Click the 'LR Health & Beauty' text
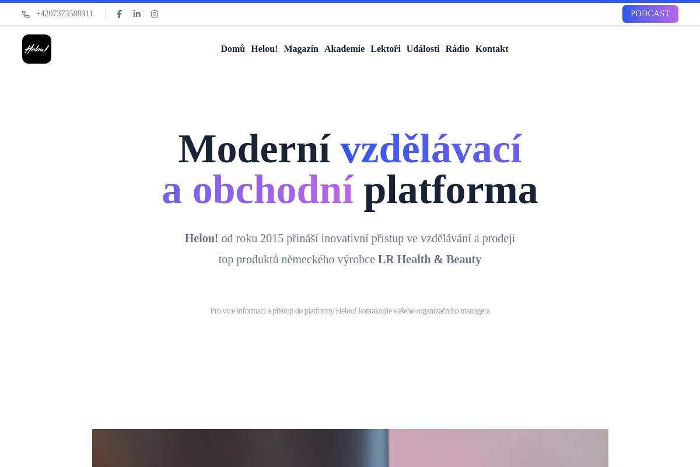700x467 pixels. pyautogui.click(x=429, y=260)
